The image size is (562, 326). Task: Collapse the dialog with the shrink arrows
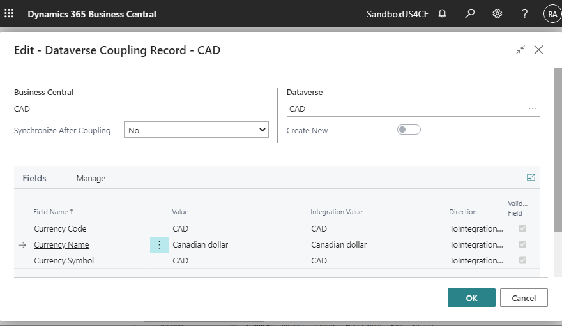click(520, 50)
